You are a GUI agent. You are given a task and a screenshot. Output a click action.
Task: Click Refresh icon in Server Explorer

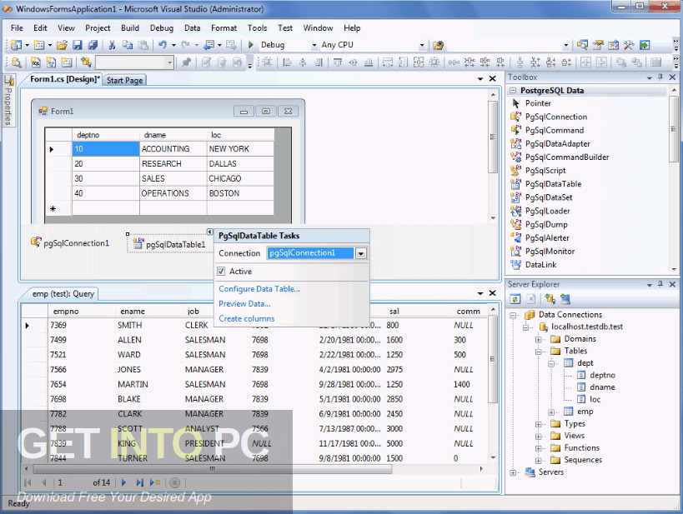515,299
